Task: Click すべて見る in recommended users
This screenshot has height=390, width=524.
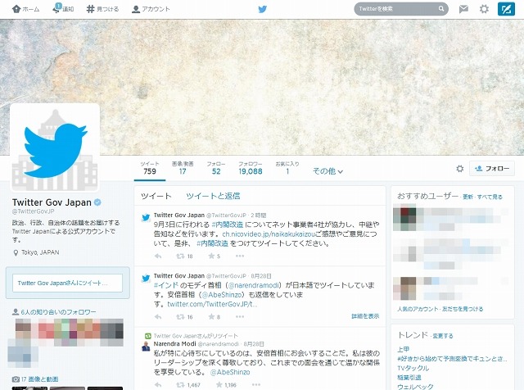Action: pyautogui.click(x=490, y=197)
